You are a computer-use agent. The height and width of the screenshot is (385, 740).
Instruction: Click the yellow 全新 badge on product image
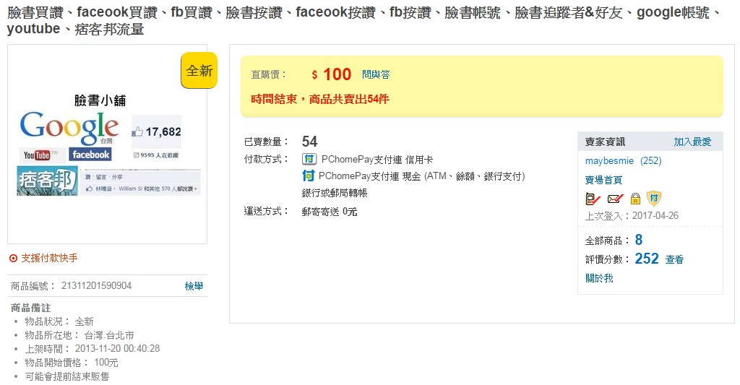pos(199,71)
